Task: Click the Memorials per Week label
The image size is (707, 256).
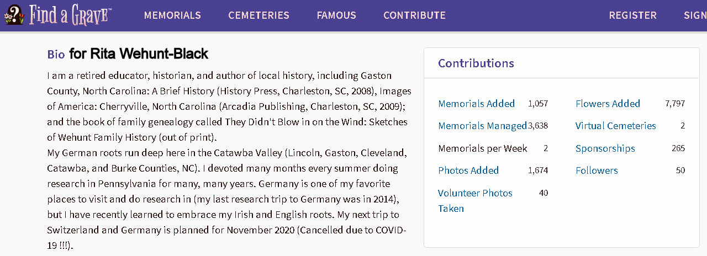Action: [x=482, y=148]
